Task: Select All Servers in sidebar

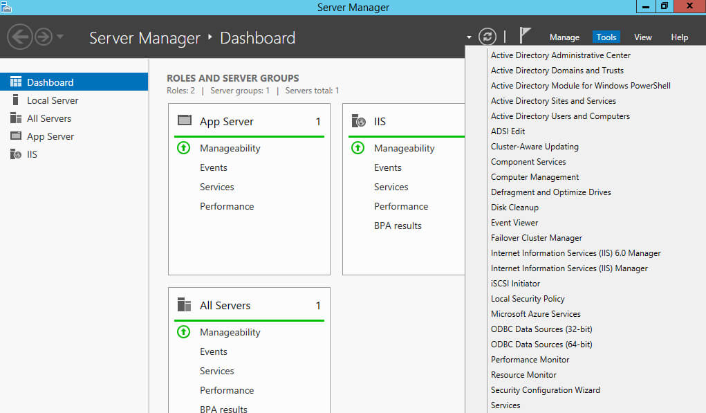Action: [x=74, y=118]
